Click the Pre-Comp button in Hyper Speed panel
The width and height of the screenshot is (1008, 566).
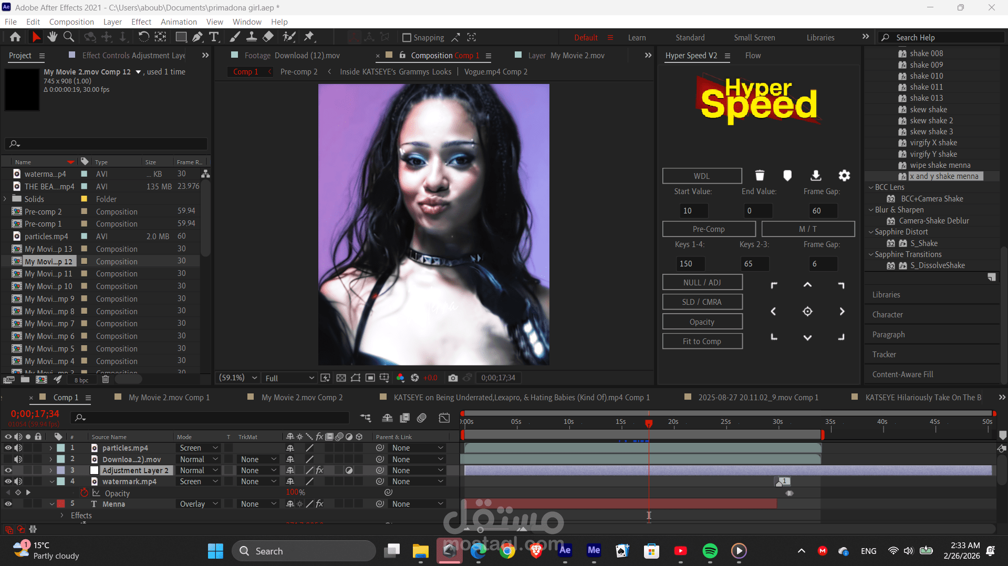(709, 229)
